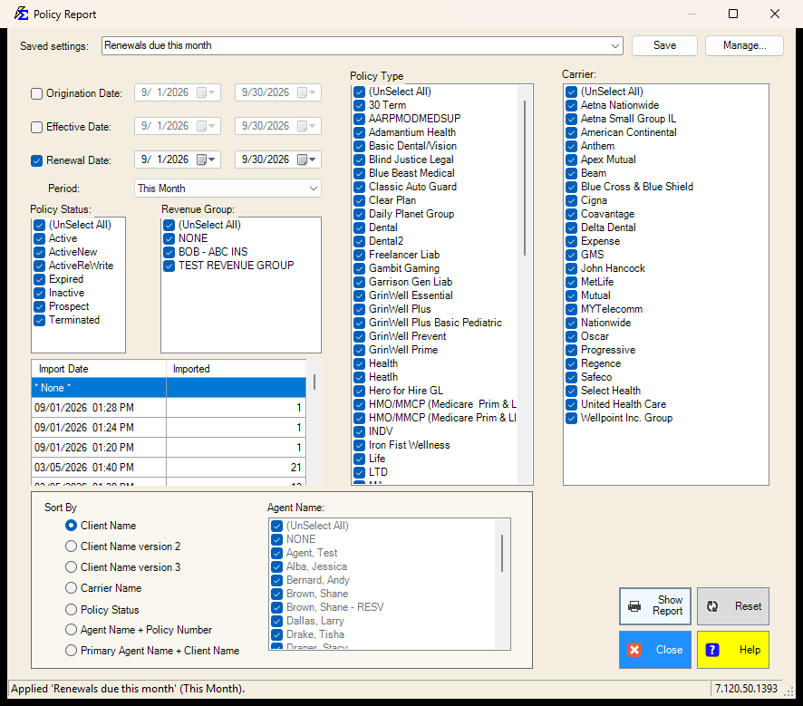This screenshot has height=706, width=803.
Task: Click Bernard, Andy in Agent Name list
Action: pos(317,580)
